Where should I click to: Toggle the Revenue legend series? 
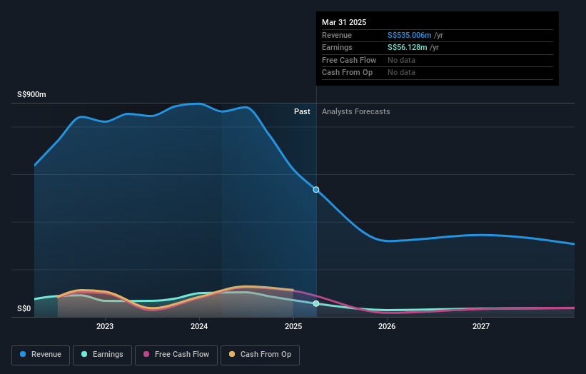(x=41, y=355)
